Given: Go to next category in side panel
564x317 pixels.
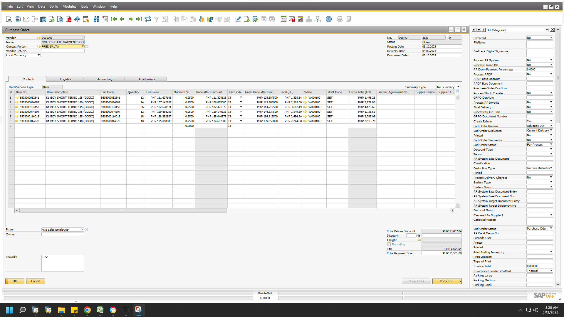Looking at the screenshot, I should point(484,30).
